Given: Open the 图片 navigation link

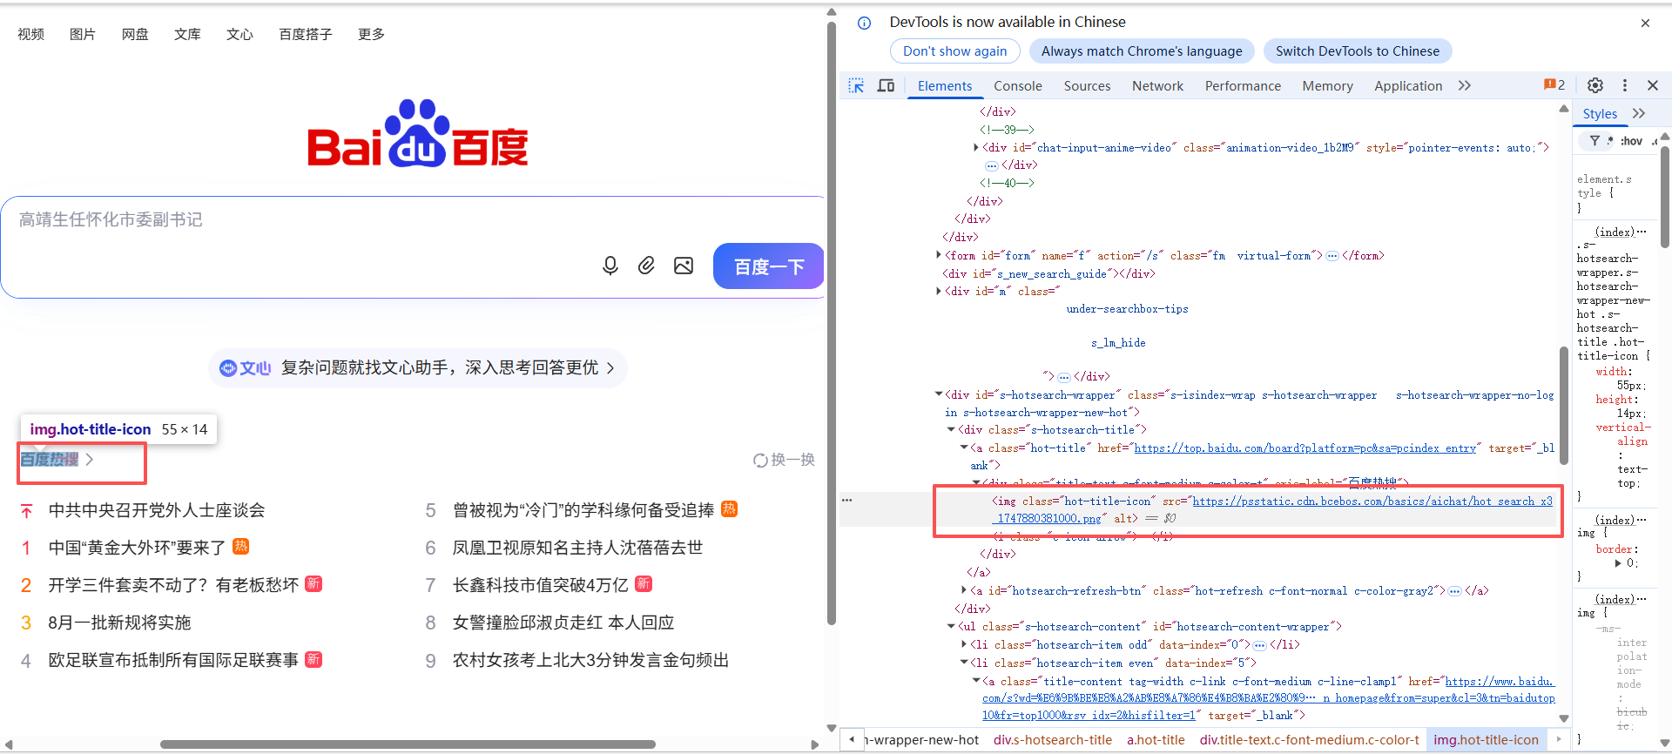Looking at the screenshot, I should point(83,34).
